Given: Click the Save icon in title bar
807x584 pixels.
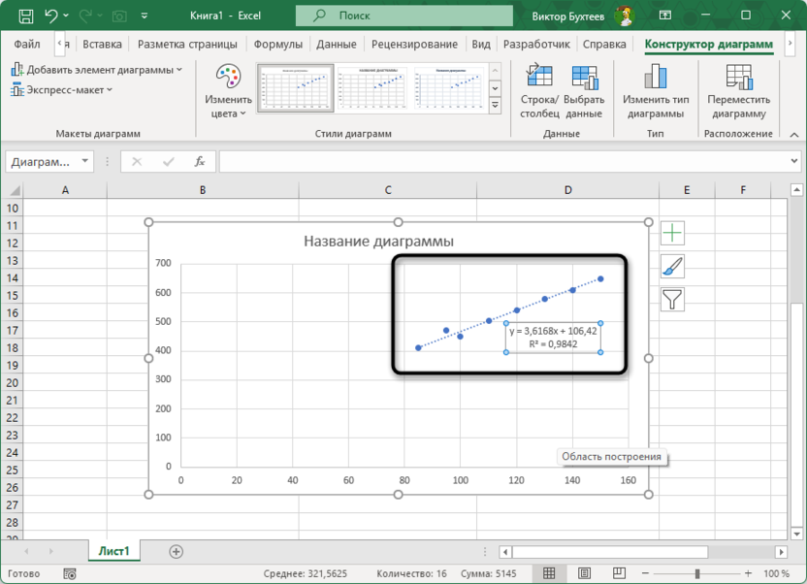Looking at the screenshot, I should (x=23, y=16).
